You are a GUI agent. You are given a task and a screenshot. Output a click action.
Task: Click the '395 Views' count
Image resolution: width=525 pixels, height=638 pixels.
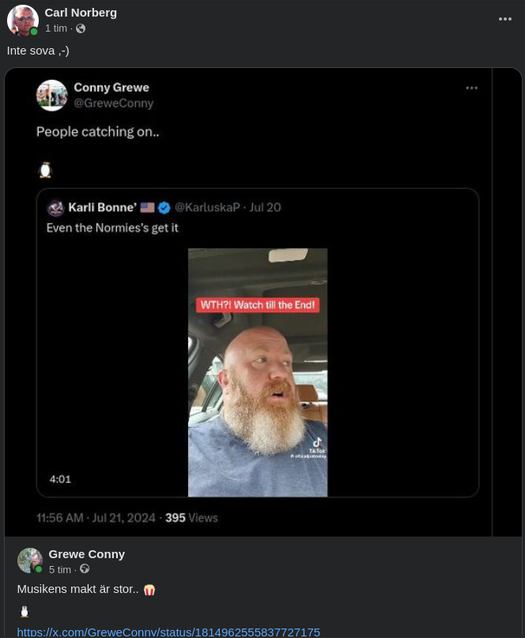pyautogui.click(x=191, y=518)
